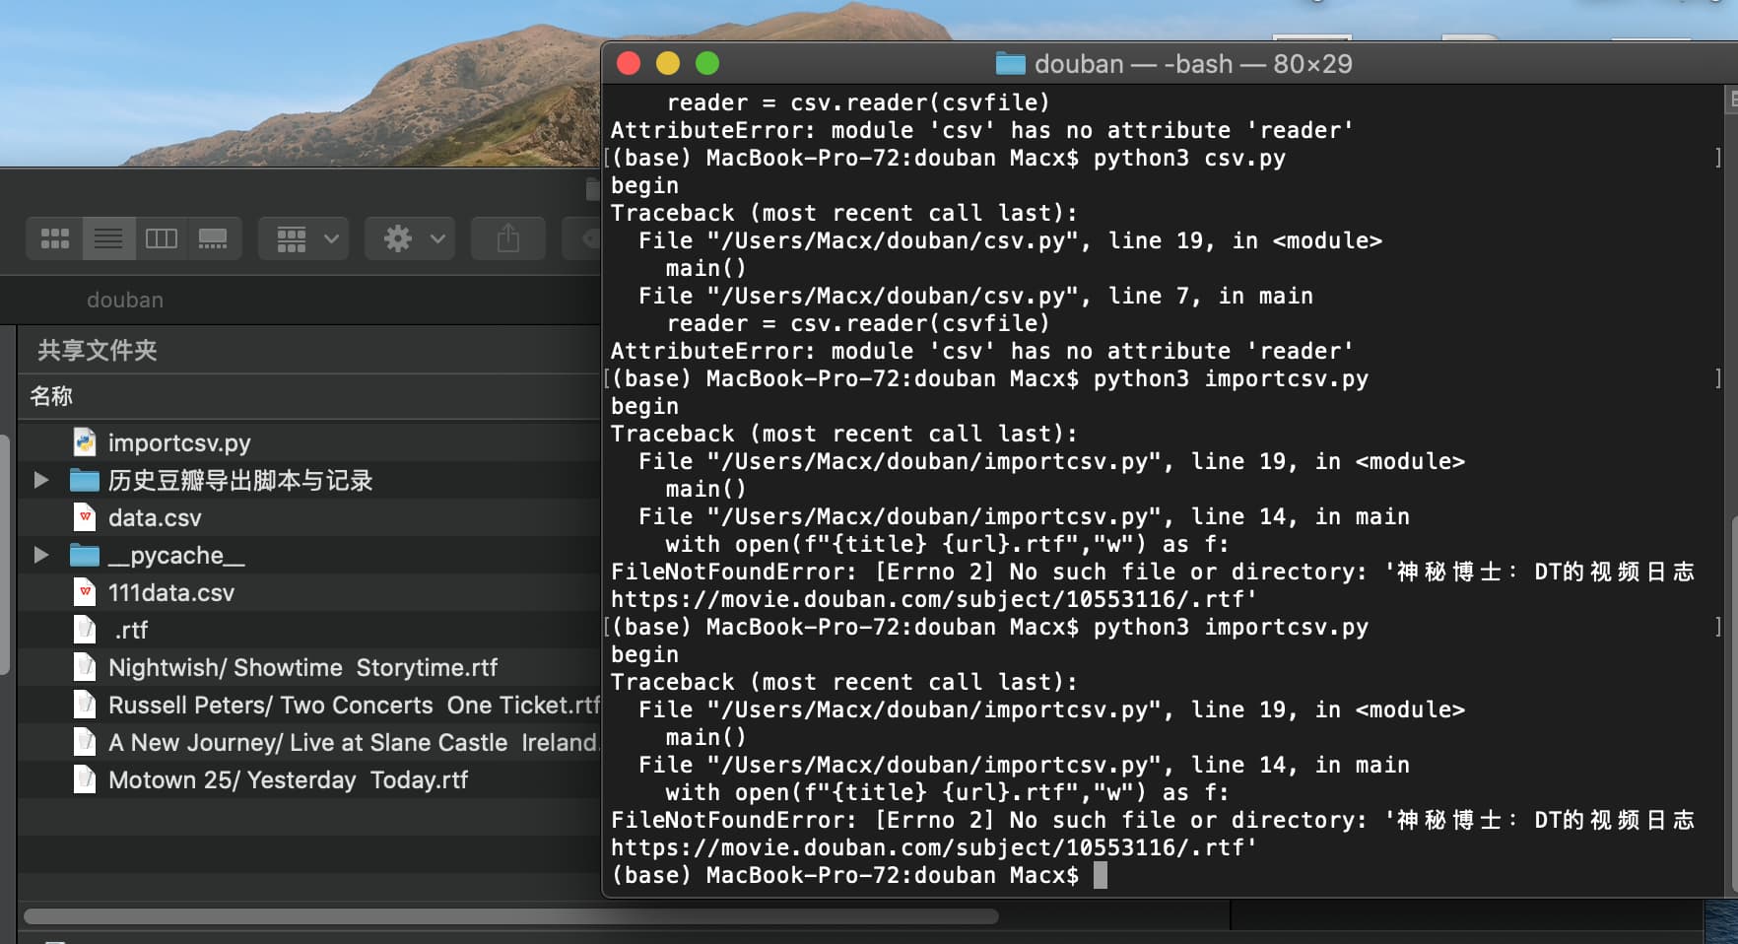Click the Share button in Finder toolbar
Screen dimensions: 1738x944
click(508, 238)
